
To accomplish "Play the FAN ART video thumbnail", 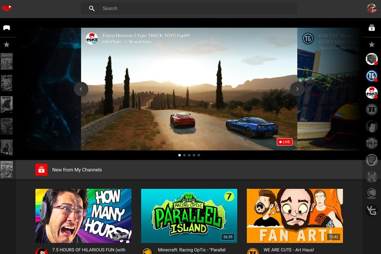I will click(295, 216).
